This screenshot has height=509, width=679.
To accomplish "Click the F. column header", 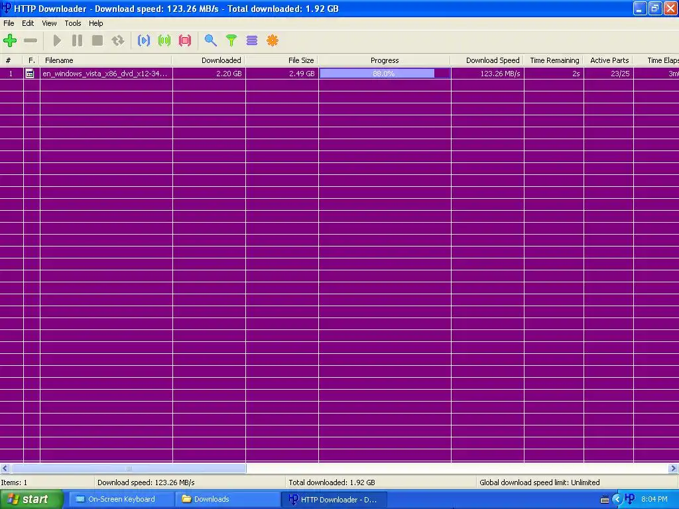I will tap(32, 60).
